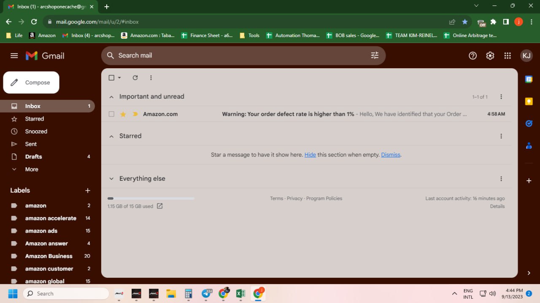Unstar the Amazon.com email
The image size is (540, 303).
(x=123, y=114)
